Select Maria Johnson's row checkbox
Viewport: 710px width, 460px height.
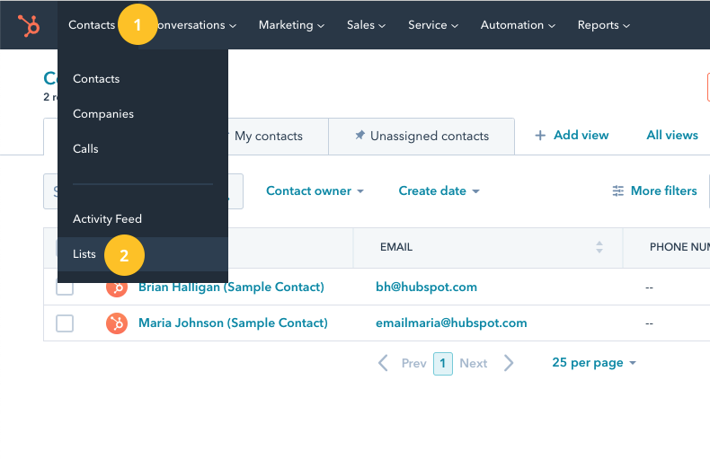pos(65,323)
